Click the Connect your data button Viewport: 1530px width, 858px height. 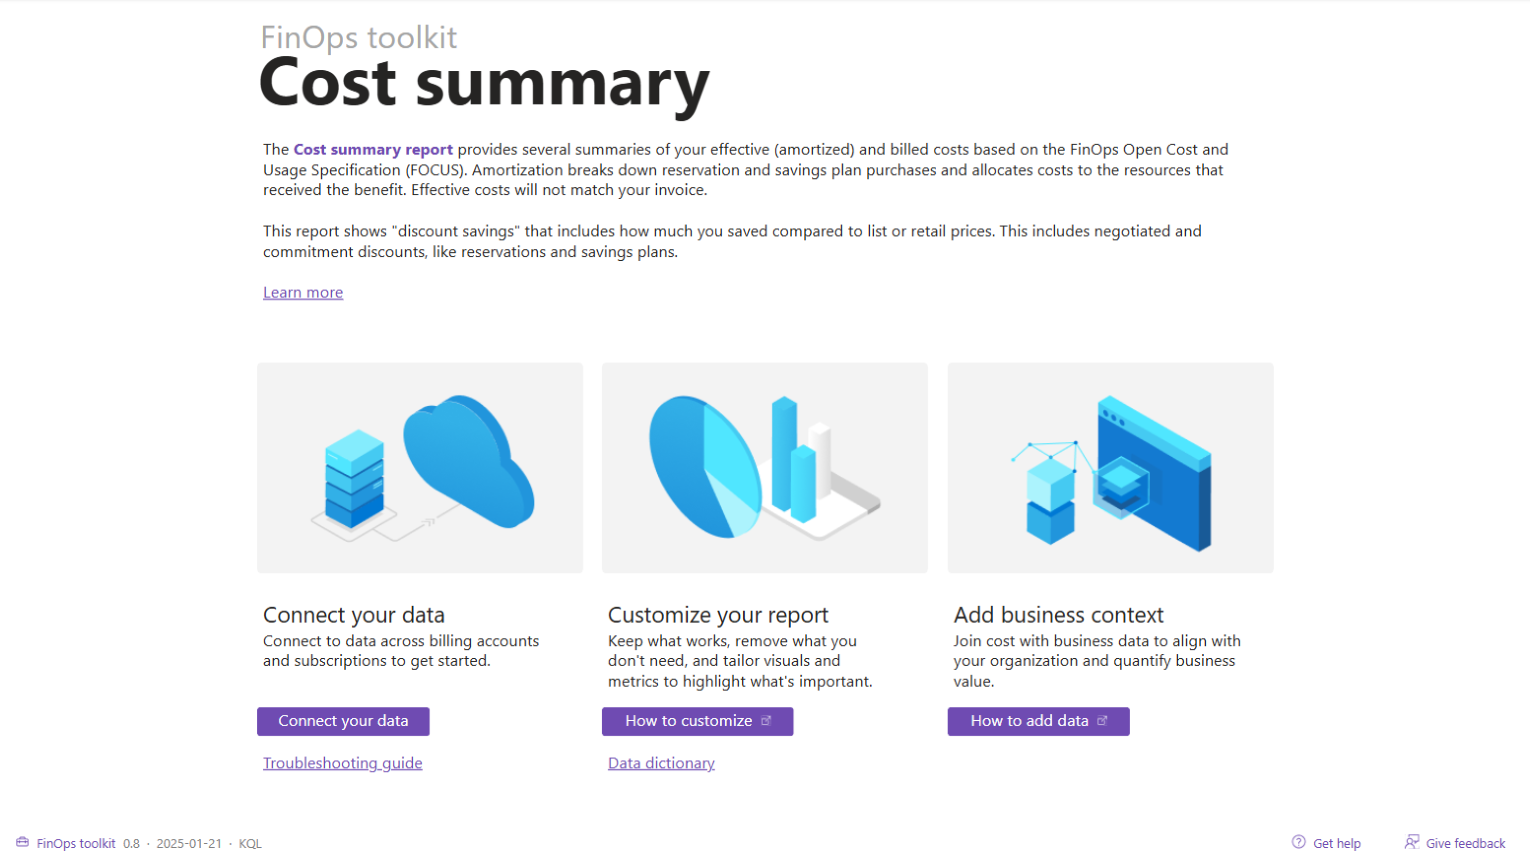click(343, 721)
